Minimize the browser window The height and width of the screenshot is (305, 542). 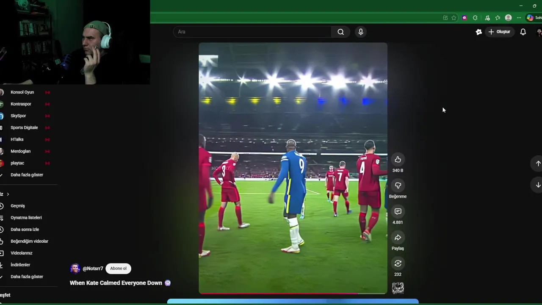(x=521, y=6)
